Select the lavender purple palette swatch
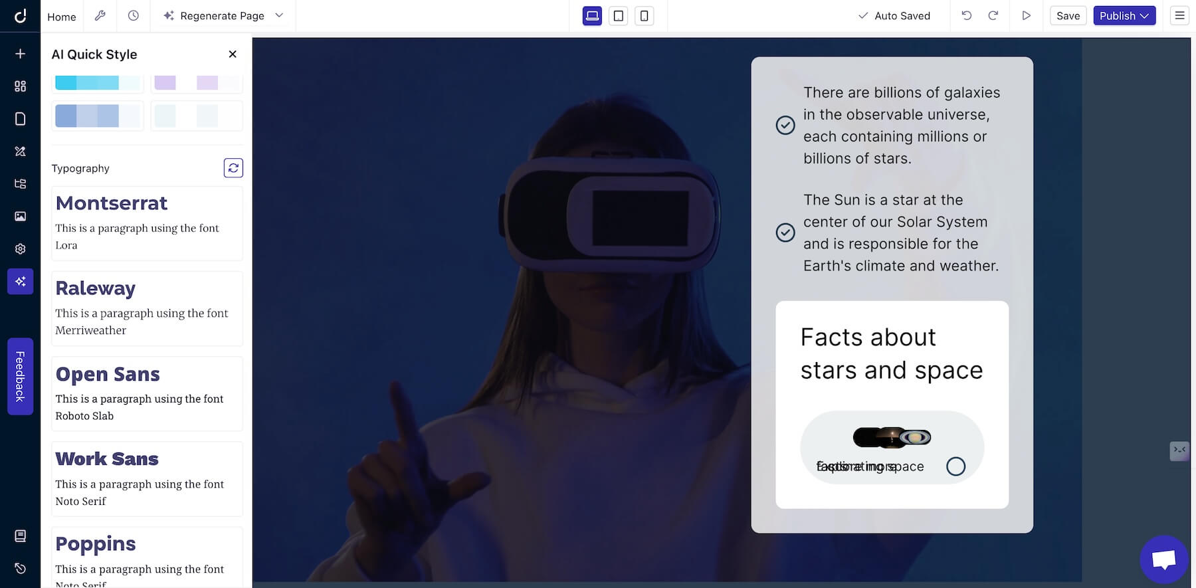Screen dimensions: 1196x588 197,84
